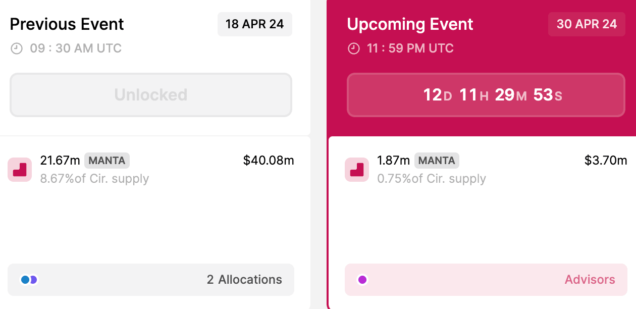Click the clock icon beside 11:59 PM UTC
636x309 pixels.
tap(354, 49)
